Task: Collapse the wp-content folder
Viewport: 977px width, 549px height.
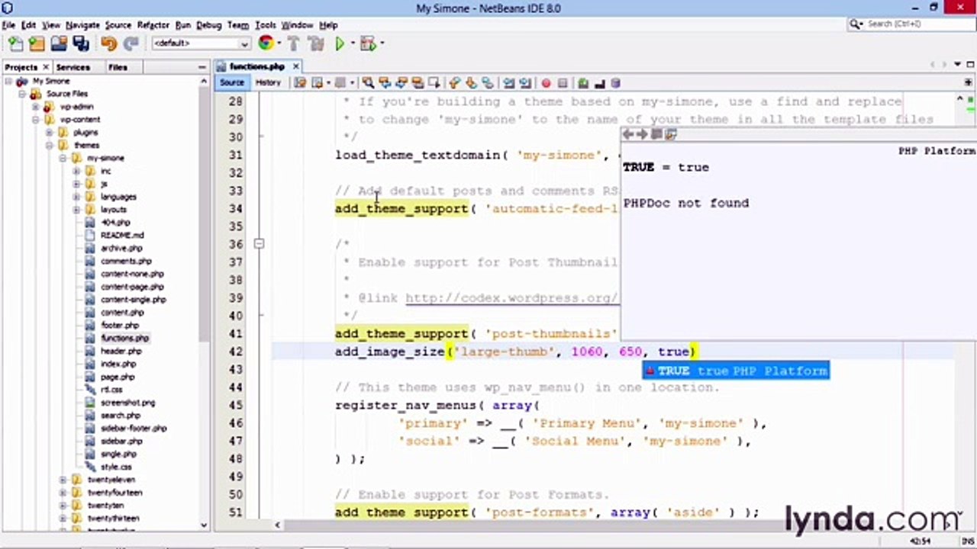Action: click(x=35, y=120)
